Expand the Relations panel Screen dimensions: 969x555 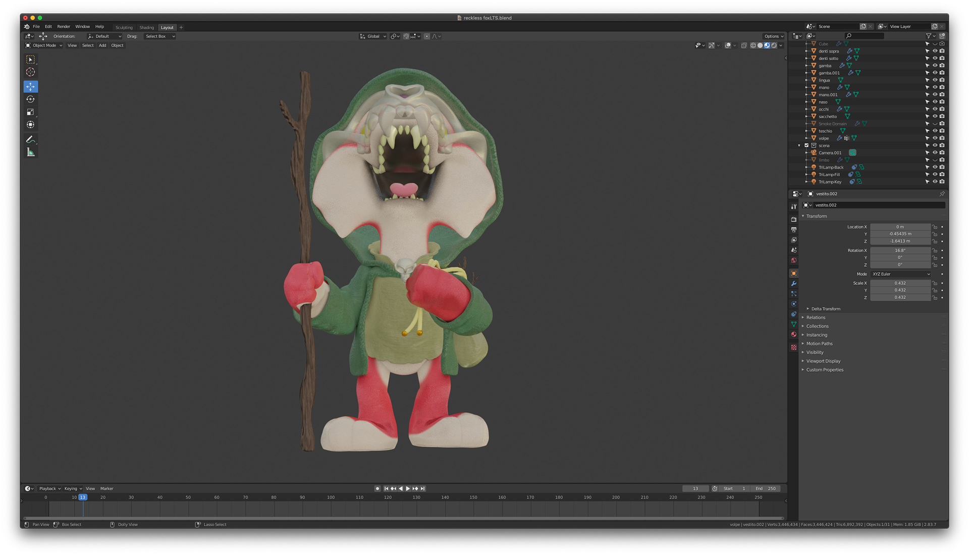pos(816,318)
